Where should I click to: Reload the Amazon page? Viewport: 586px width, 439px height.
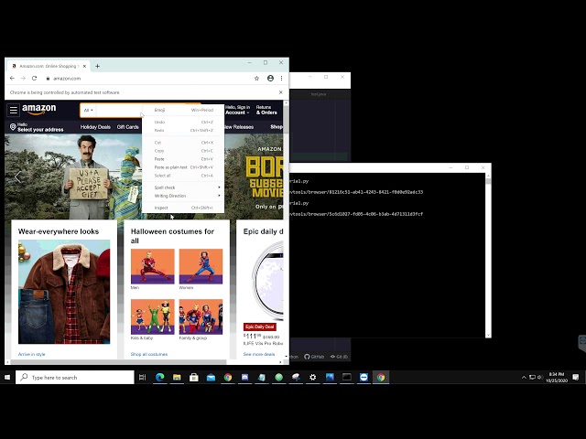tap(35, 79)
